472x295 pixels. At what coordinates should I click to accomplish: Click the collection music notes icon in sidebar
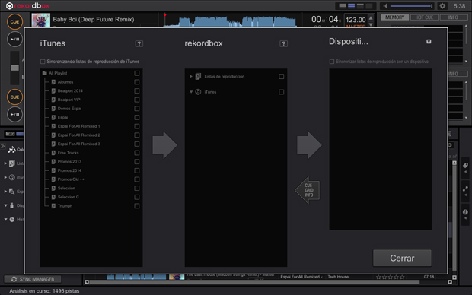click(12, 149)
